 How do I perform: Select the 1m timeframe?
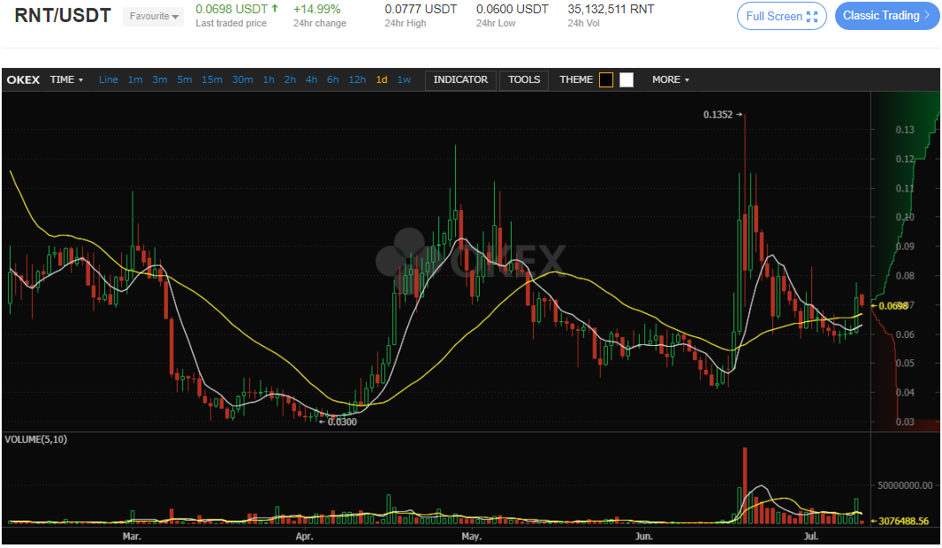point(135,79)
